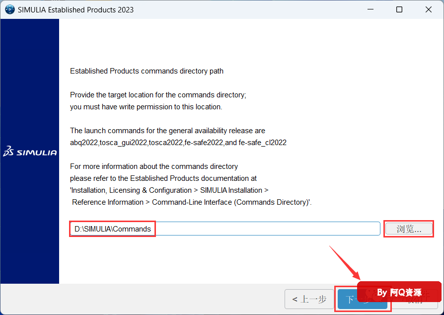Screen dimensions: 444x315
Task: Click the 'you must have write permission' line
Action: [x=146, y=107]
